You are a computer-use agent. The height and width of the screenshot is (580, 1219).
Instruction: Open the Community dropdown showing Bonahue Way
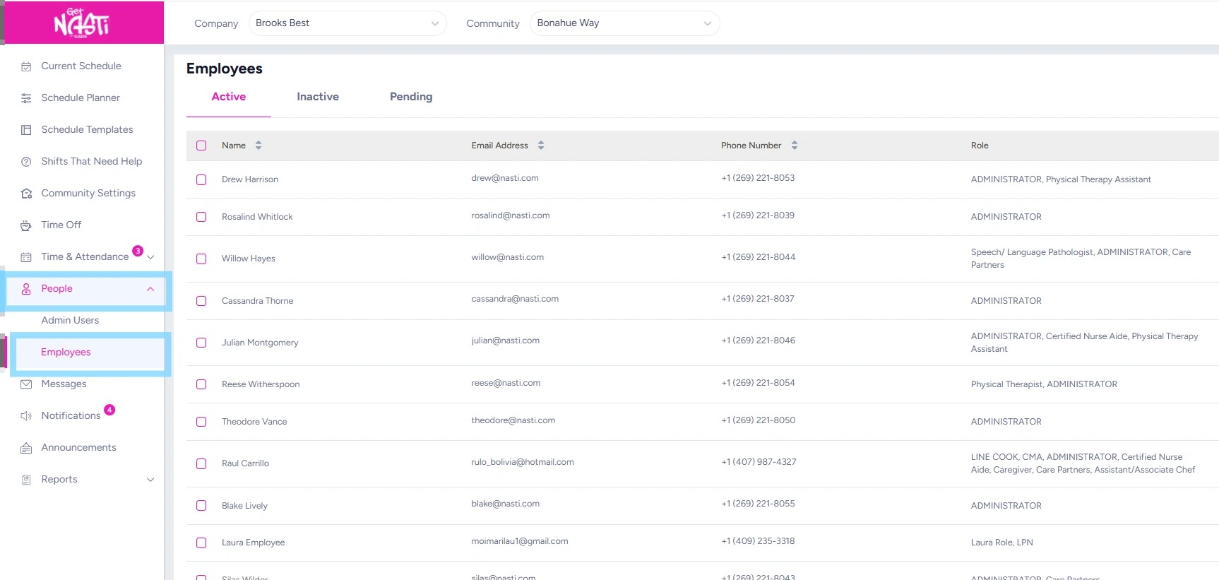click(624, 23)
